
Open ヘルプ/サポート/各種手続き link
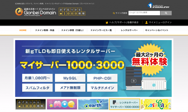(124, 23)
